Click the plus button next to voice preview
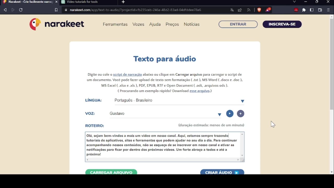The height and width of the screenshot is (188, 334). 241,114
